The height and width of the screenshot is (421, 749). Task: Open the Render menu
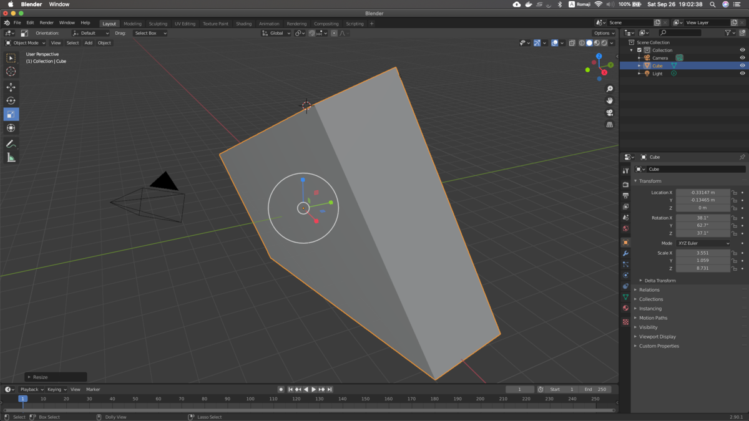[47, 23]
